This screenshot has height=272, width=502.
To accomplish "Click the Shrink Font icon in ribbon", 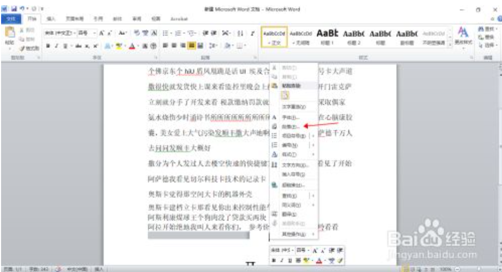I will 110,33.
